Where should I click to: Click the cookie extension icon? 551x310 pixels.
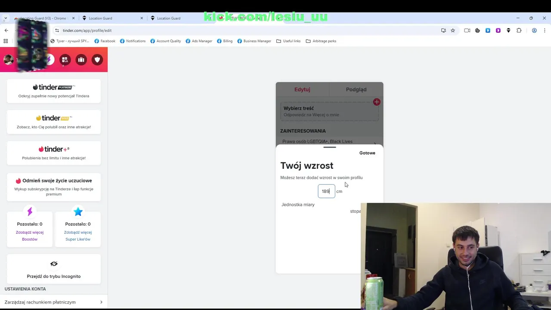477,31
